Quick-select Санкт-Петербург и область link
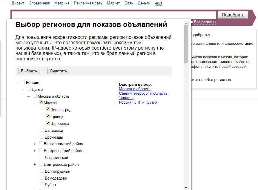This screenshot has width=258, height=190. point(143,94)
